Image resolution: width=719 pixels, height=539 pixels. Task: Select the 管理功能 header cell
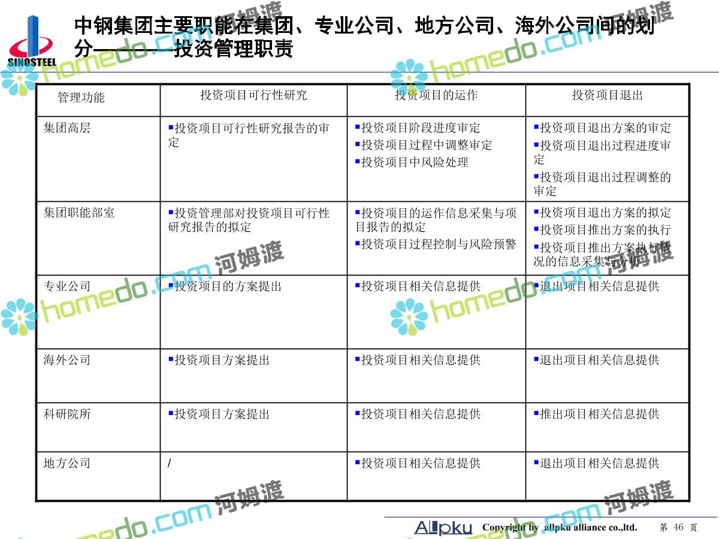(81, 98)
